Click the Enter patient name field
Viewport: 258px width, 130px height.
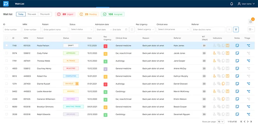(x=55, y=29)
